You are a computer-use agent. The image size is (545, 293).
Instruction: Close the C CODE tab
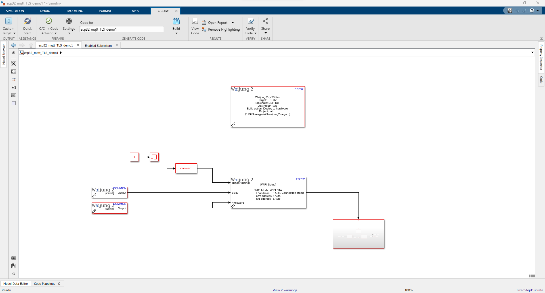[x=176, y=11]
